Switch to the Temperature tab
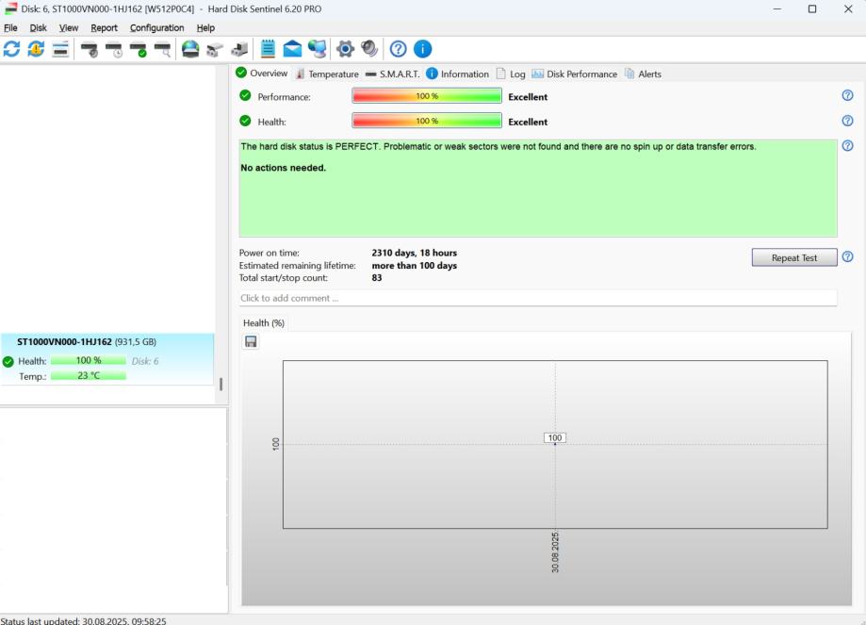Screen dimensions: 866x625 point(327,74)
